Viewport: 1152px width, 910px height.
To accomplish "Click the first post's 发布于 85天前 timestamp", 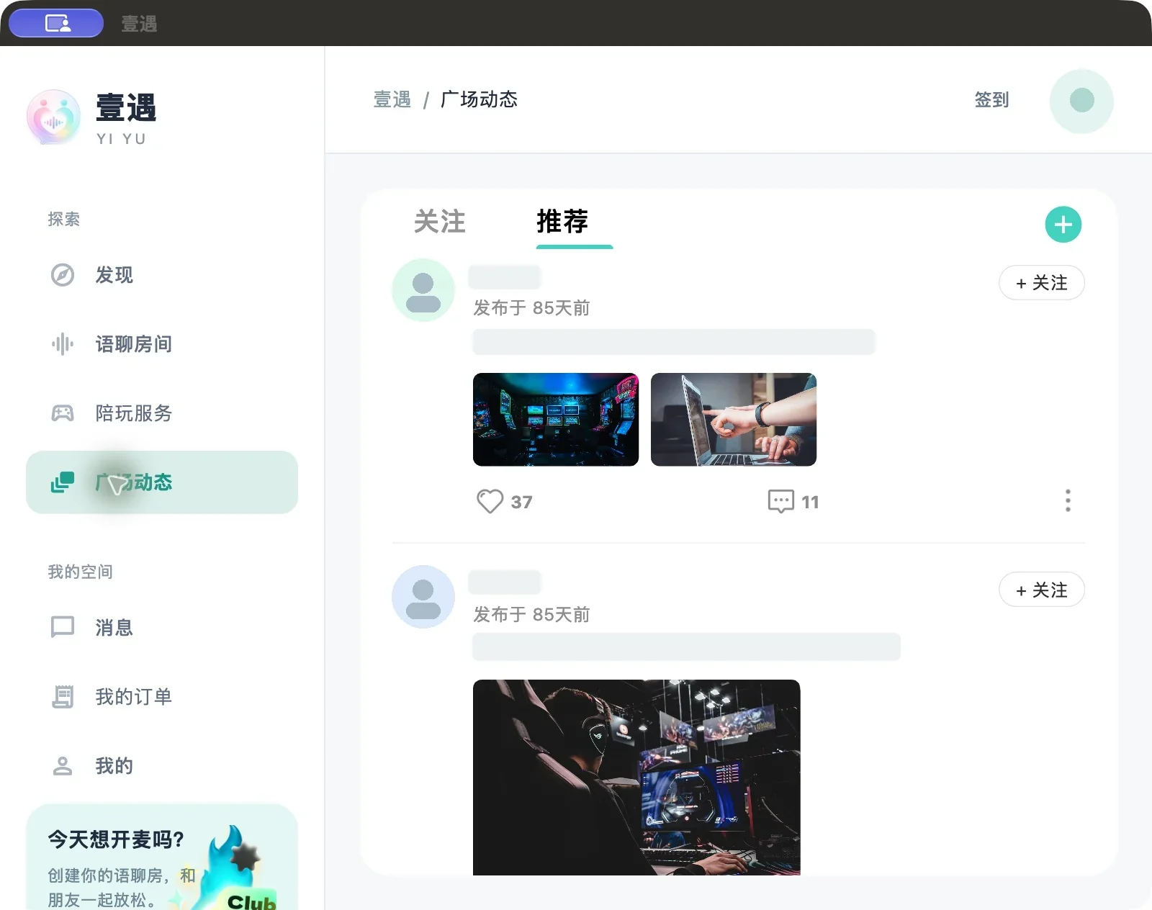I will [x=531, y=308].
